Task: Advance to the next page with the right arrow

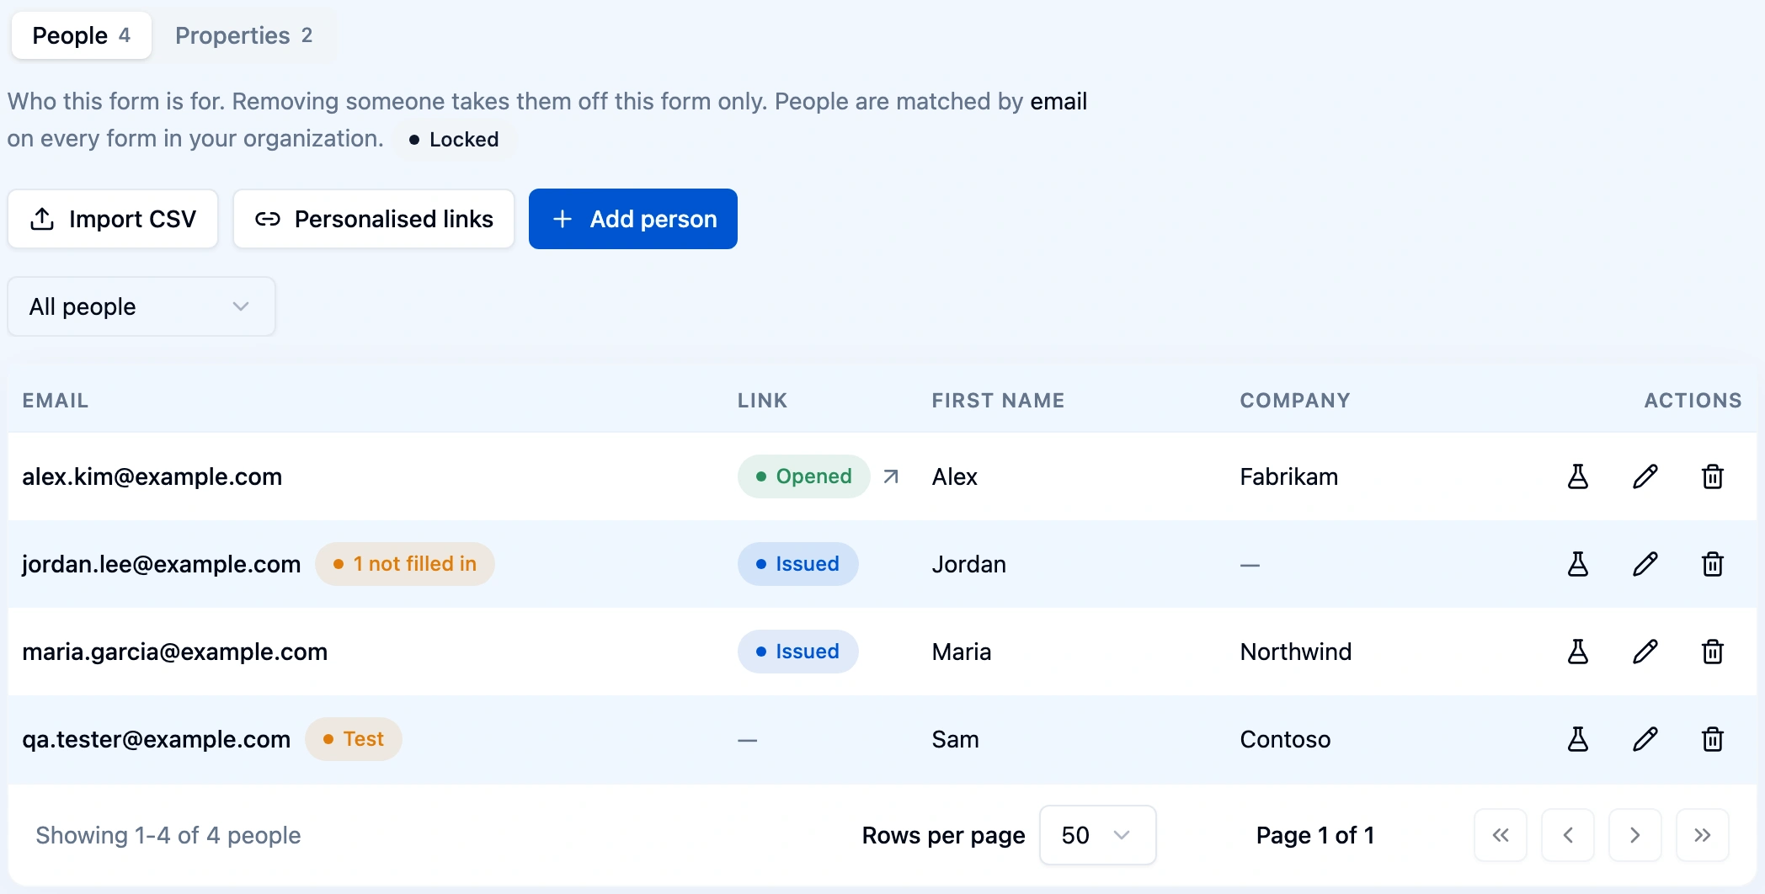Action: (x=1635, y=835)
